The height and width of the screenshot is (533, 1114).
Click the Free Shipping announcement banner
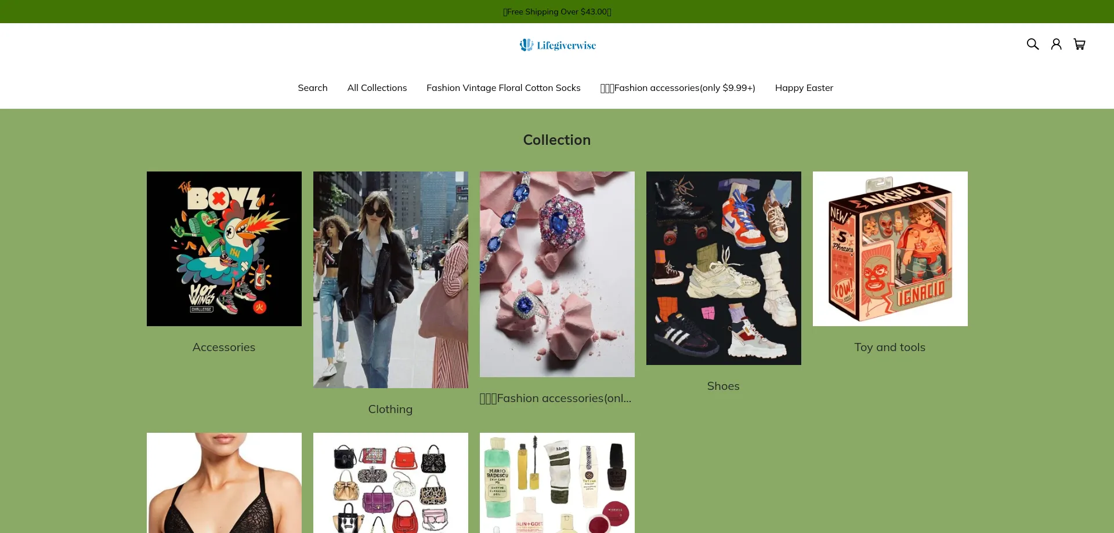click(557, 12)
